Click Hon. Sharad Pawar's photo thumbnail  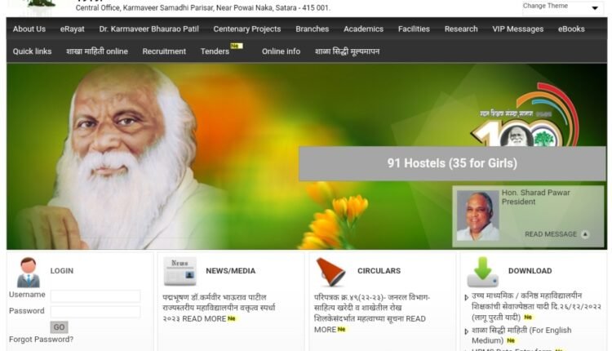click(477, 215)
